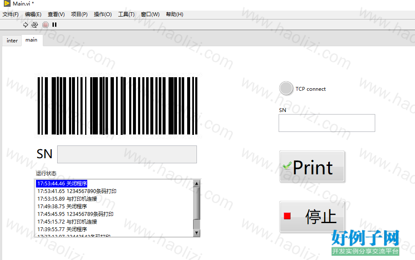The height and width of the screenshot is (260, 415).
Task: Open the 编辑(E) menu
Action: tap(33, 14)
